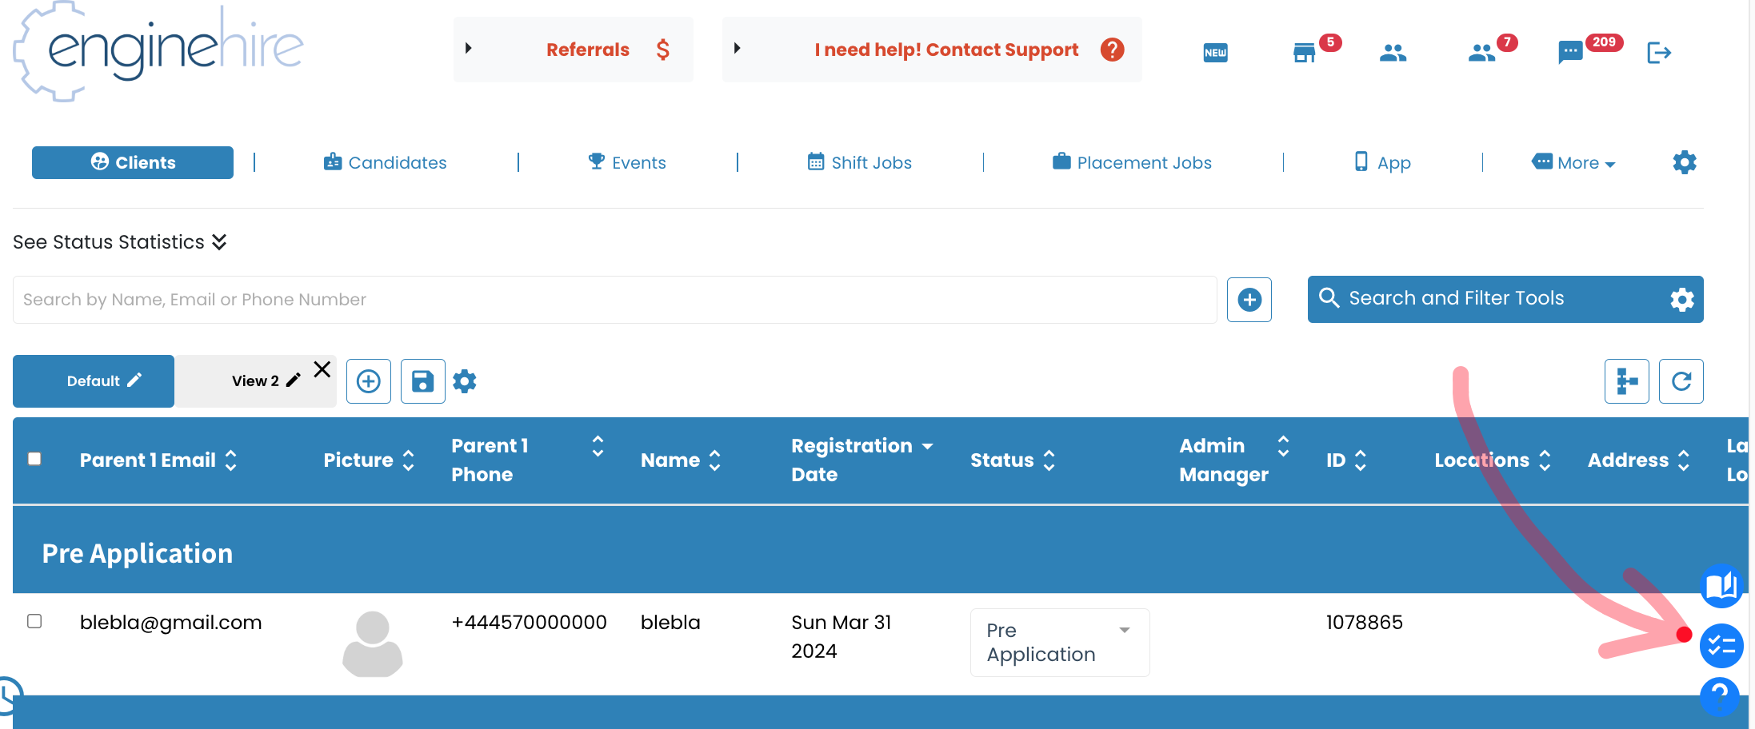Switch to the Shift Jobs tab
Viewport: 1755px width, 729px height.
pos(859,162)
